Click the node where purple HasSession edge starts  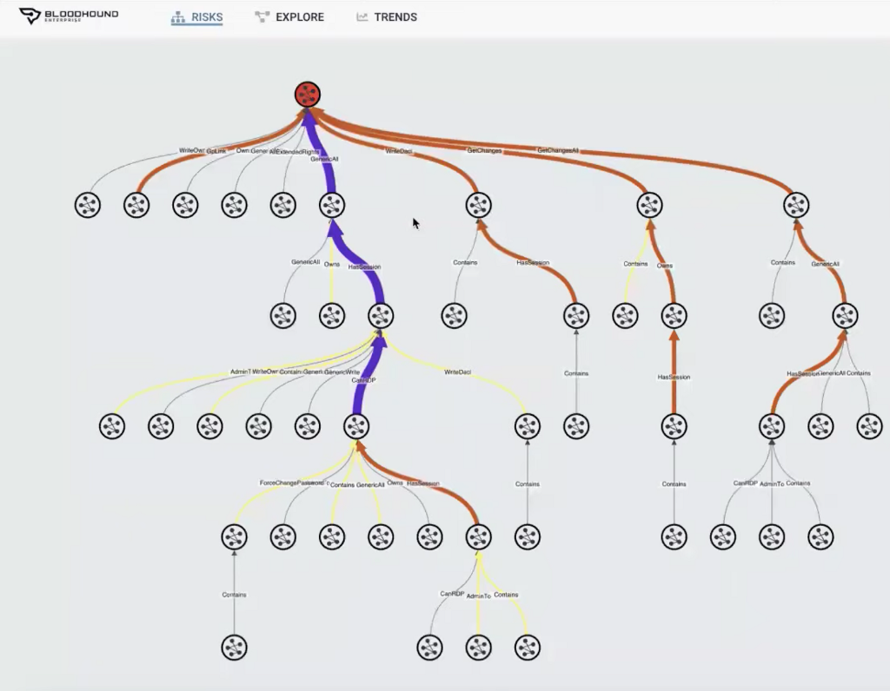(381, 316)
